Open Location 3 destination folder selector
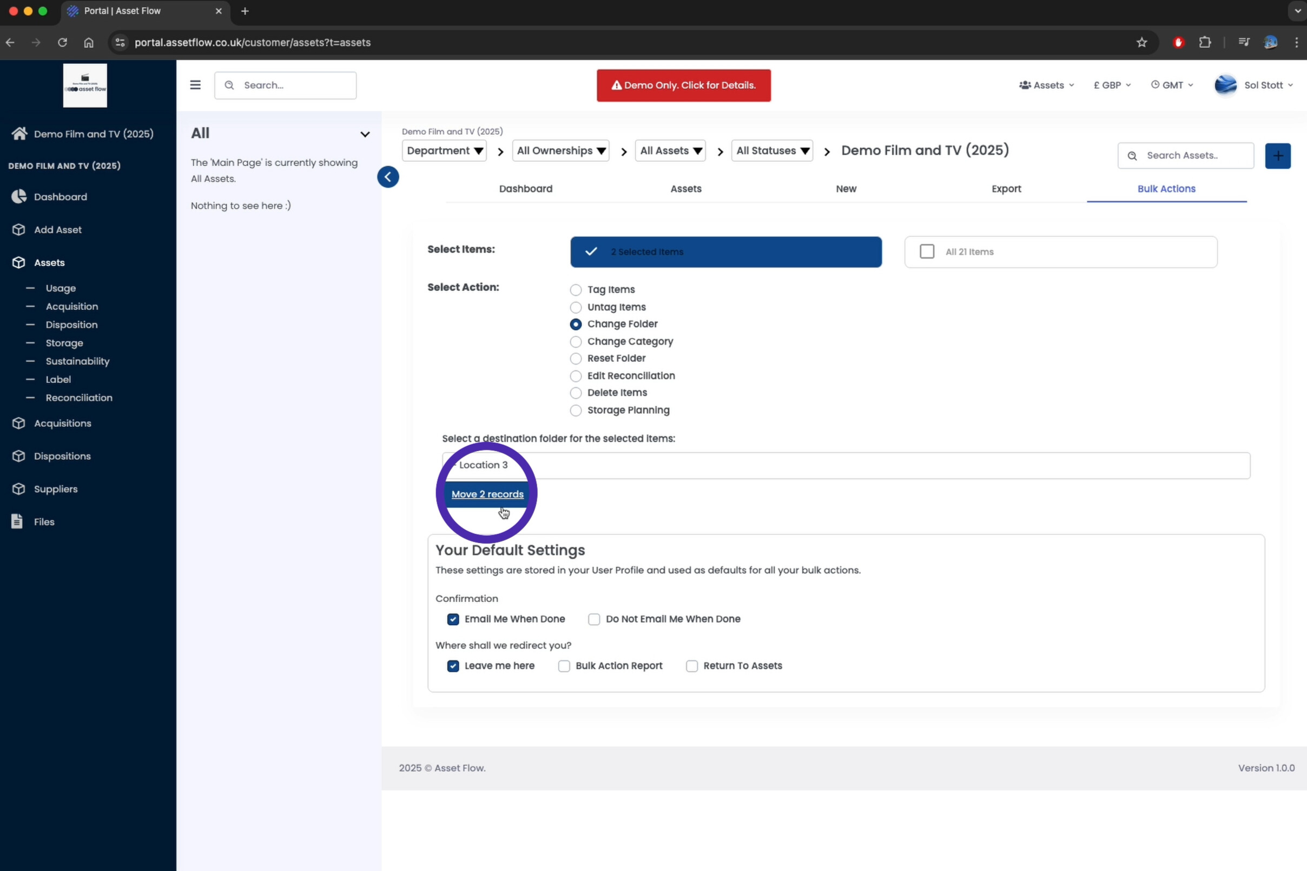This screenshot has height=871, width=1307. [846, 465]
